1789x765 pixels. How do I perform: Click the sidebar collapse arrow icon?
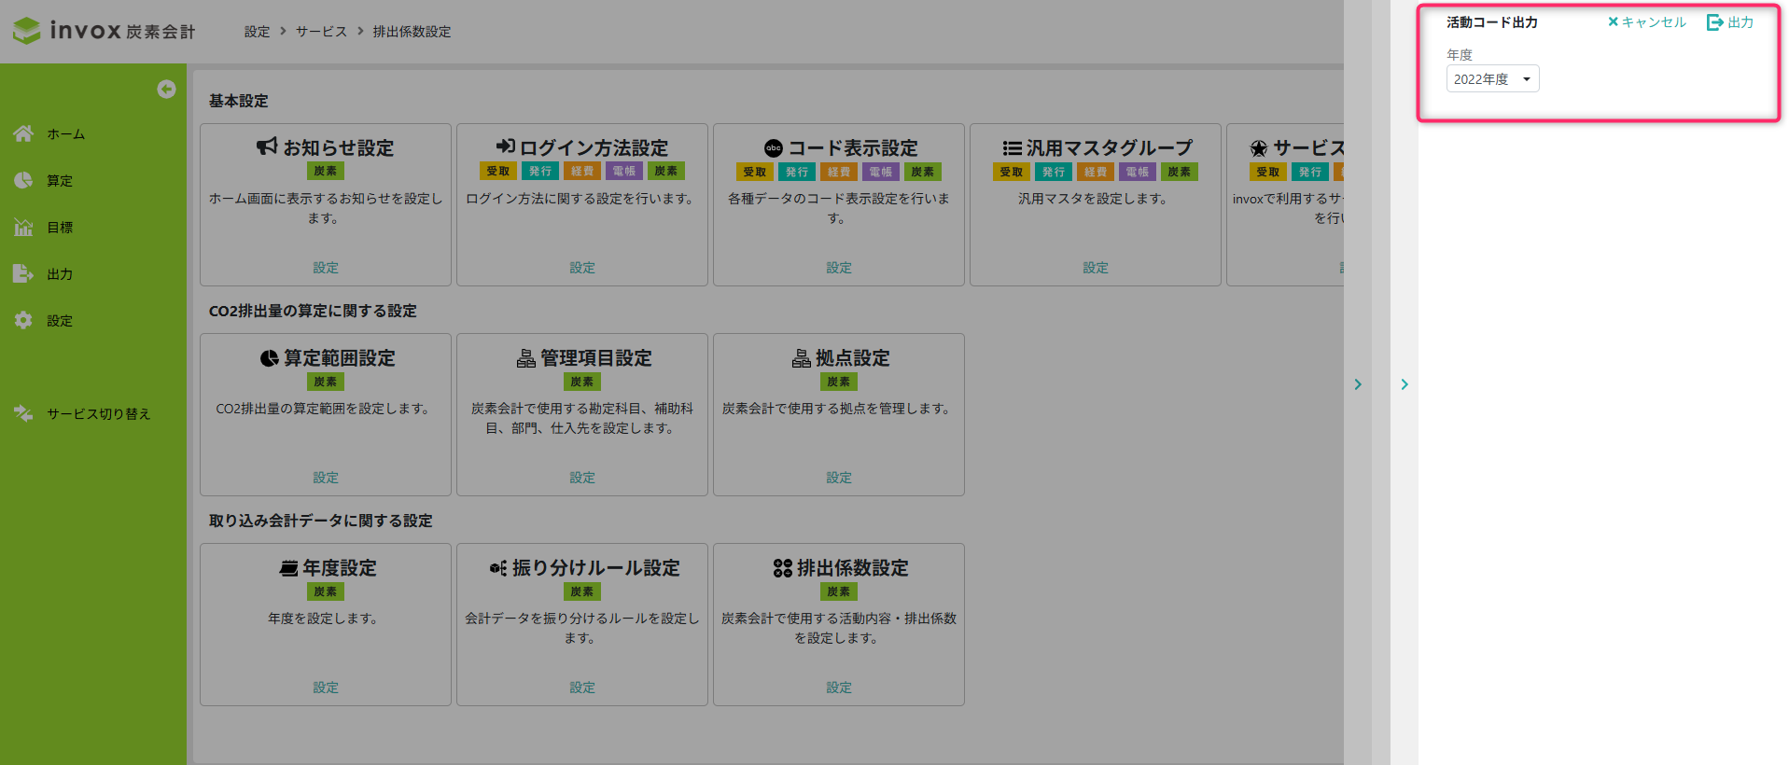tap(166, 89)
